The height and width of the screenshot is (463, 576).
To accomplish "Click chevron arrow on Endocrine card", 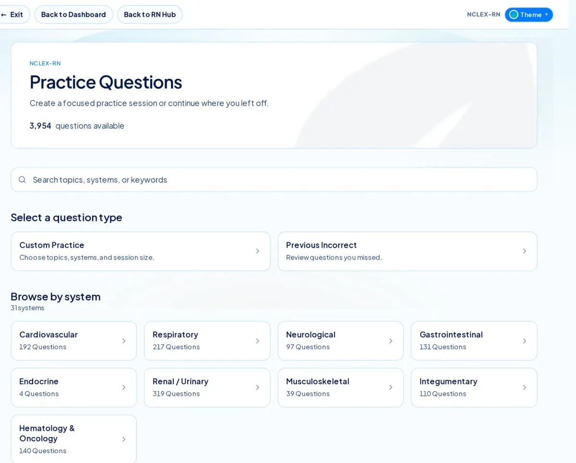I will click(124, 388).
